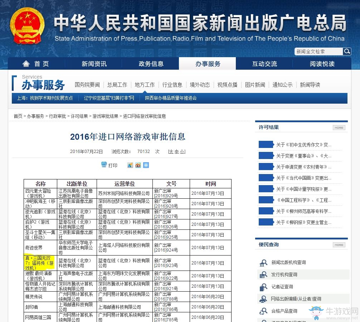
Task: Click blue arrow icon beside 农村青年
Action: pos(266,167)
